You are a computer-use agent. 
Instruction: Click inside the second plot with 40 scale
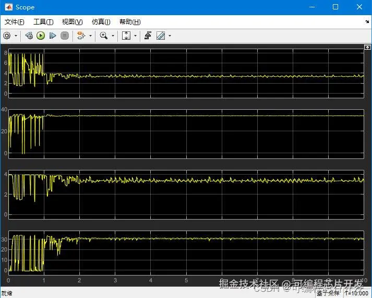coord(186,134)
